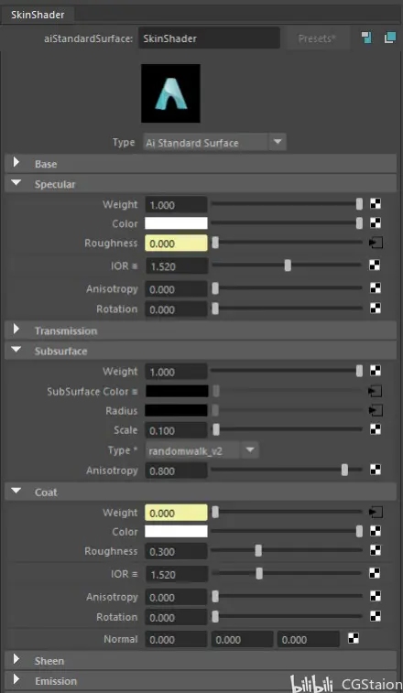The width and height of the screenshot is (403, 693).
Task: Click the Specular Color white swatch
Action: (x=176, y=223)
